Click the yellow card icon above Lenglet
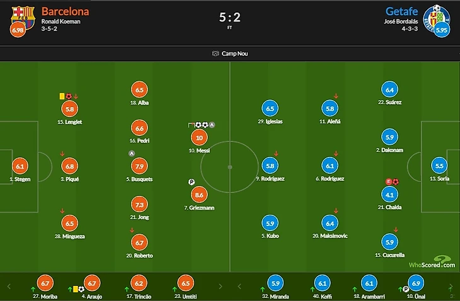Viewport: 460px width, 301px height. [x=62, y=96]
